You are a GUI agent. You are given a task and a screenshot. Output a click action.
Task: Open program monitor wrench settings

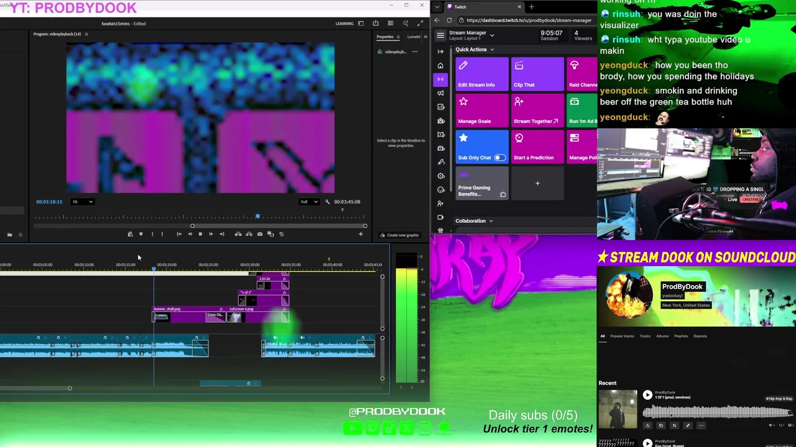328,202
